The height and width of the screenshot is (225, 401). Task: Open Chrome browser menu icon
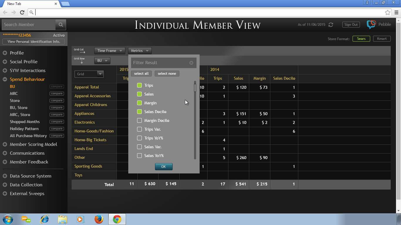pyautogui.click(x=396, y=12)
